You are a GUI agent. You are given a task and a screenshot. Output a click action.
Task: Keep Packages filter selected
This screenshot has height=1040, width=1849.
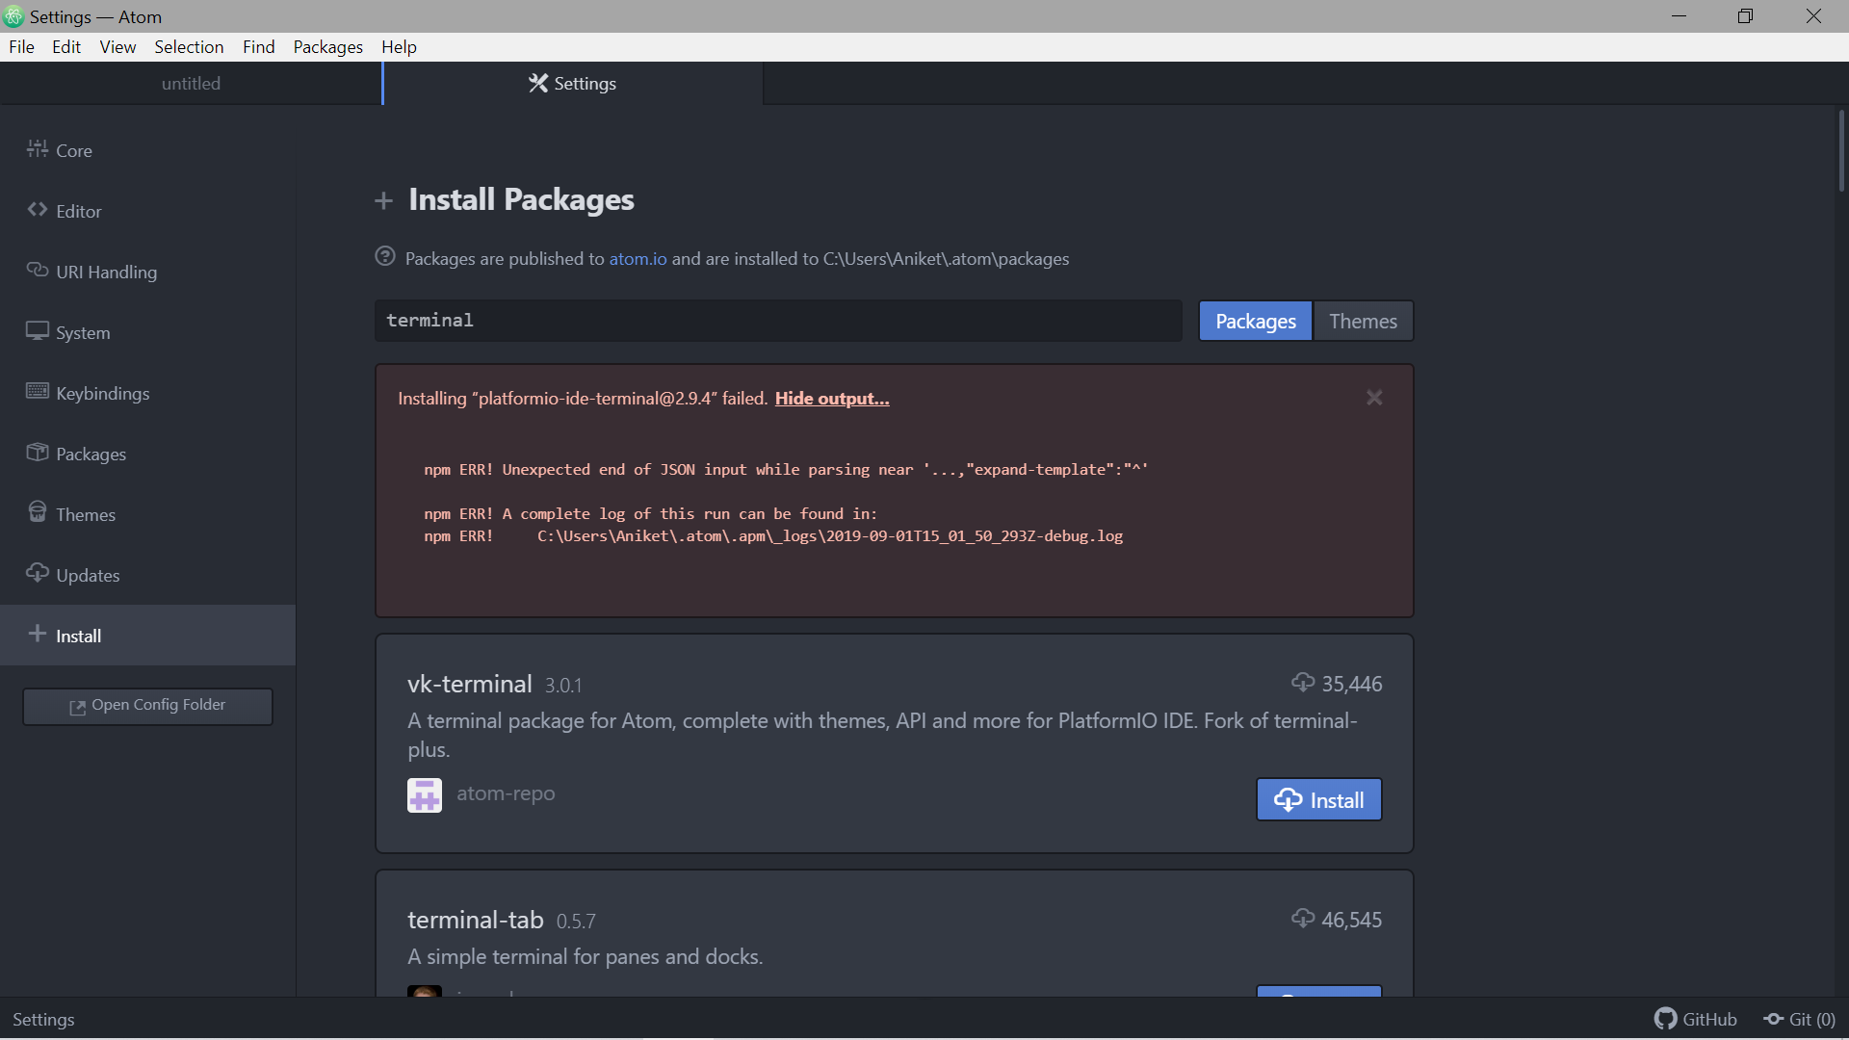(x=1254, y=321)
